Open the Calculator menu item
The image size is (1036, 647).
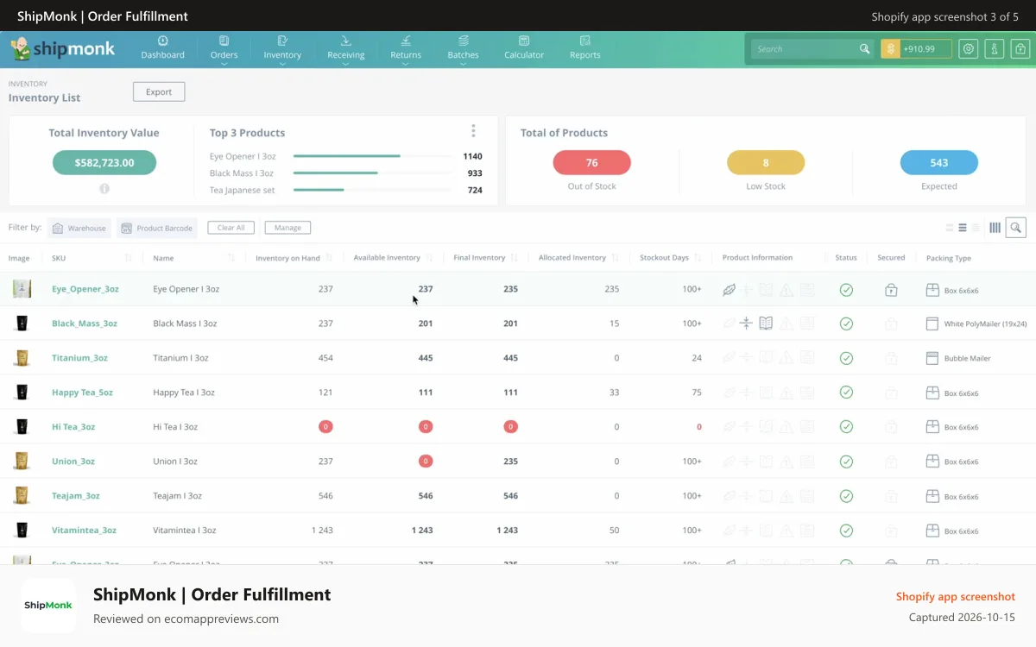pos(524,48)
